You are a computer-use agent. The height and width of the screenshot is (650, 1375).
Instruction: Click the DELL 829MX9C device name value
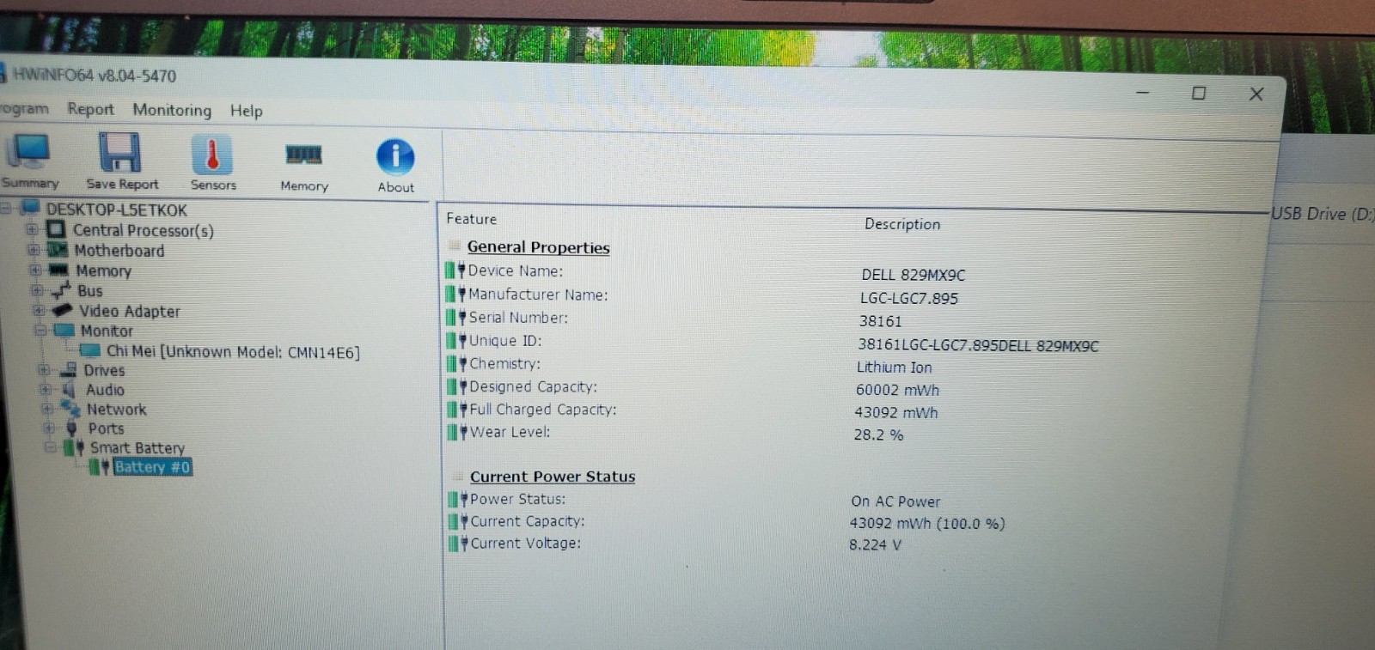[914, 275]
